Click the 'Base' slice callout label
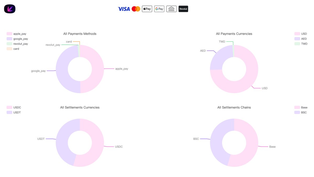The width and height of the screenshot is (314, 177). coord(272,147)
